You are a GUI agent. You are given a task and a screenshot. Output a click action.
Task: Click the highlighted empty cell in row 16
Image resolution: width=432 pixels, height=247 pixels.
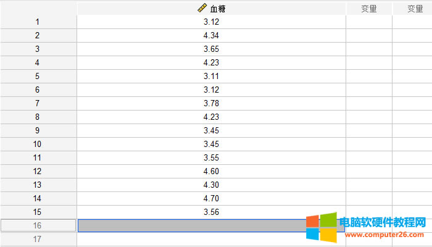click(x=211, y=225)
